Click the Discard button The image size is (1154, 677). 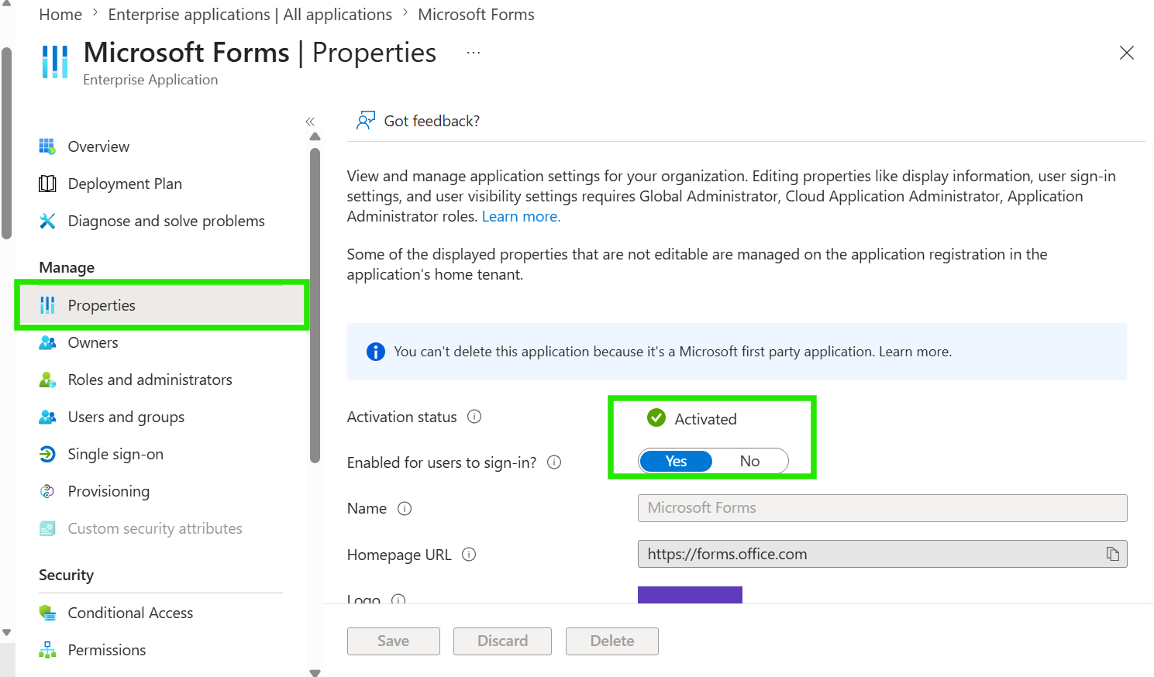502,641
